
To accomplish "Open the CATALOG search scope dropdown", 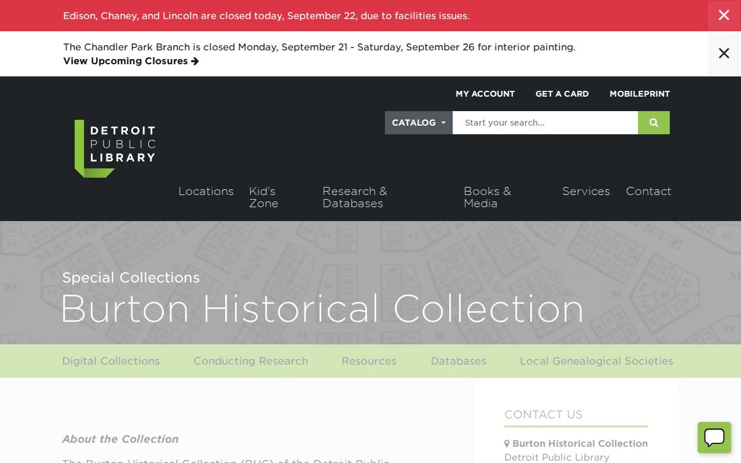I will 419,123.
